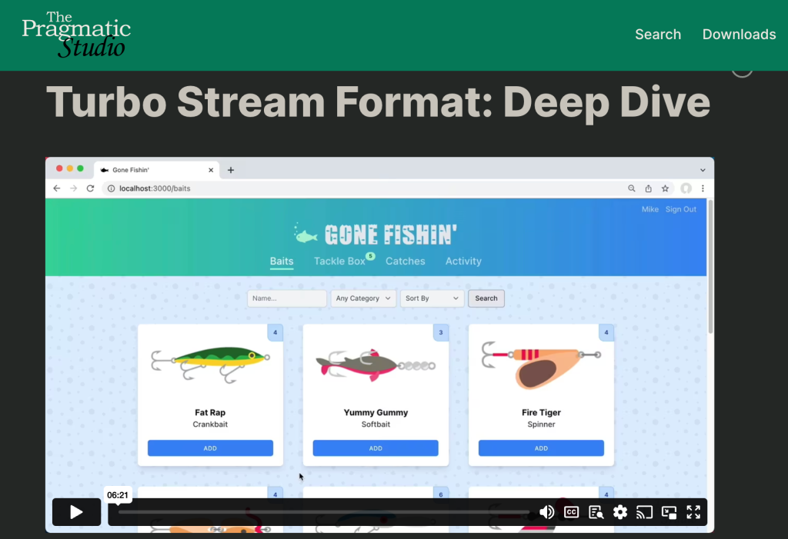Close the Gone Fishin' tab
The image size is (788, 539).
[x=211, y=170]
